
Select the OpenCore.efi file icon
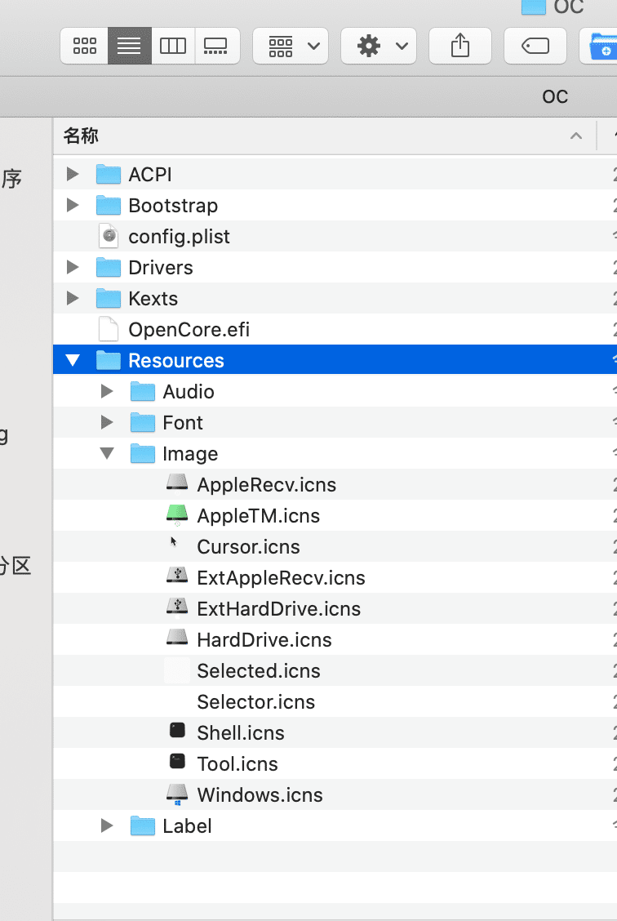point(108,329)
